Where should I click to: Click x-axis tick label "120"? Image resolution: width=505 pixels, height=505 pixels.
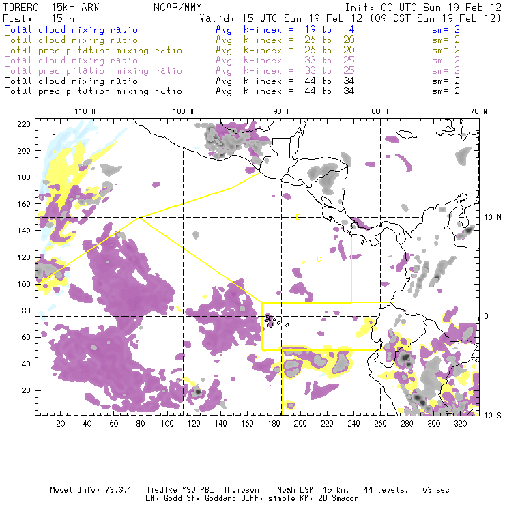click(194, 424)
